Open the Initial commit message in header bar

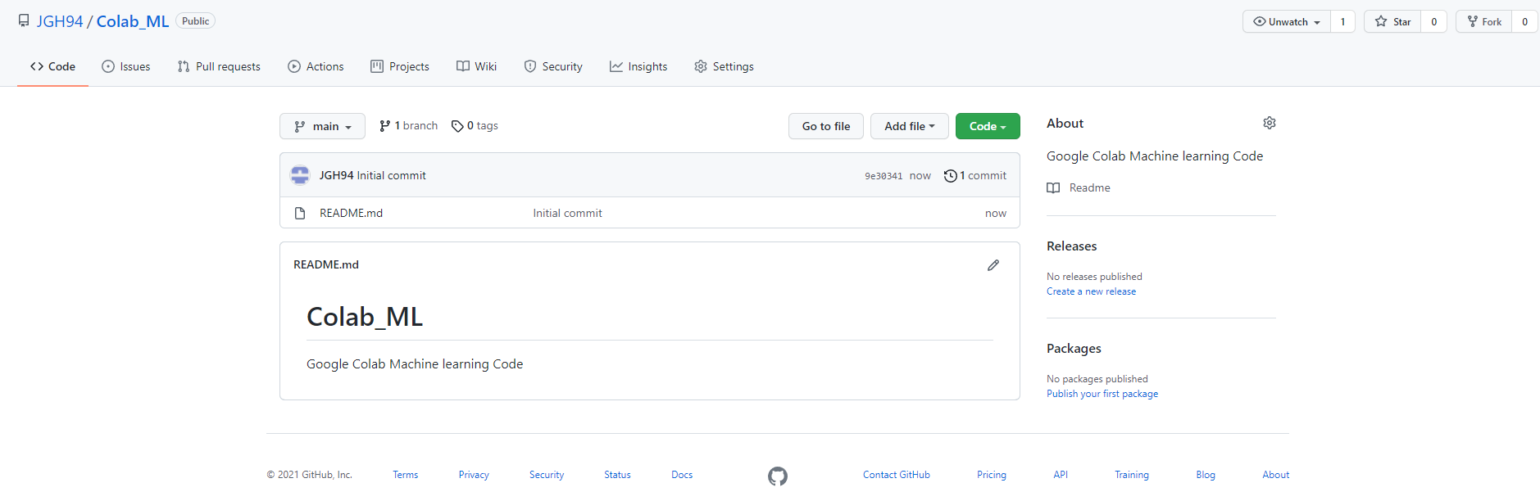pos(391,175)
